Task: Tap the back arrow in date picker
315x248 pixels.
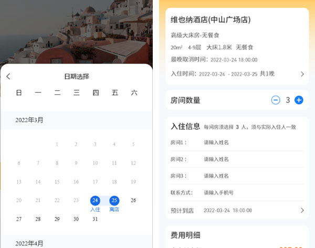Action: (x=8, y=77)
